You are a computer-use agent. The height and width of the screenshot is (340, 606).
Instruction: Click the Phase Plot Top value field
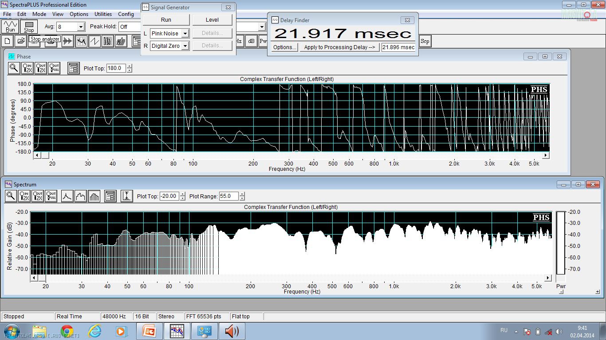(116, 69)
